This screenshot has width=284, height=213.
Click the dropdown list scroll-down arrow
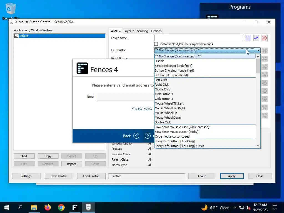258,146
